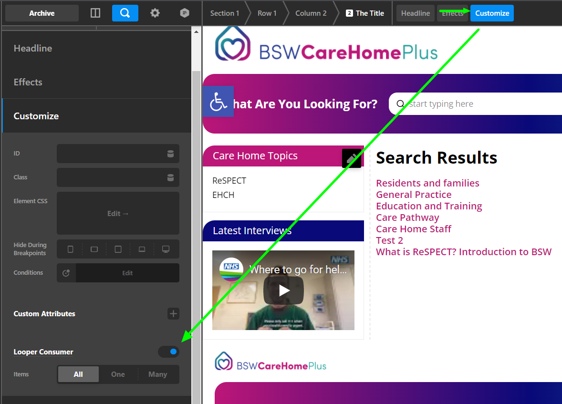Hide element on landscape phone breakpoint
The height and width of the screenshot is (404, 562).
[x=94, y=249]
